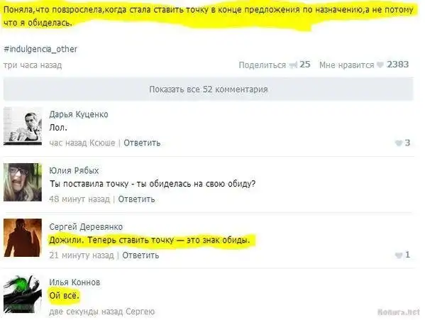Expand all 52 comments
This screenshot has width=425, height=320.
209,89
